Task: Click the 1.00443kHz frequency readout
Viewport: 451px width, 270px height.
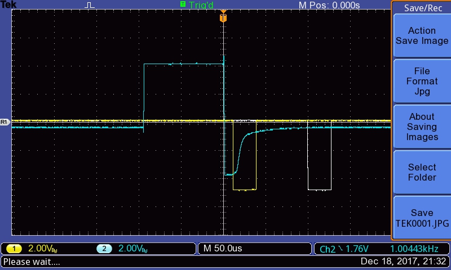Action: pos(414,249)
